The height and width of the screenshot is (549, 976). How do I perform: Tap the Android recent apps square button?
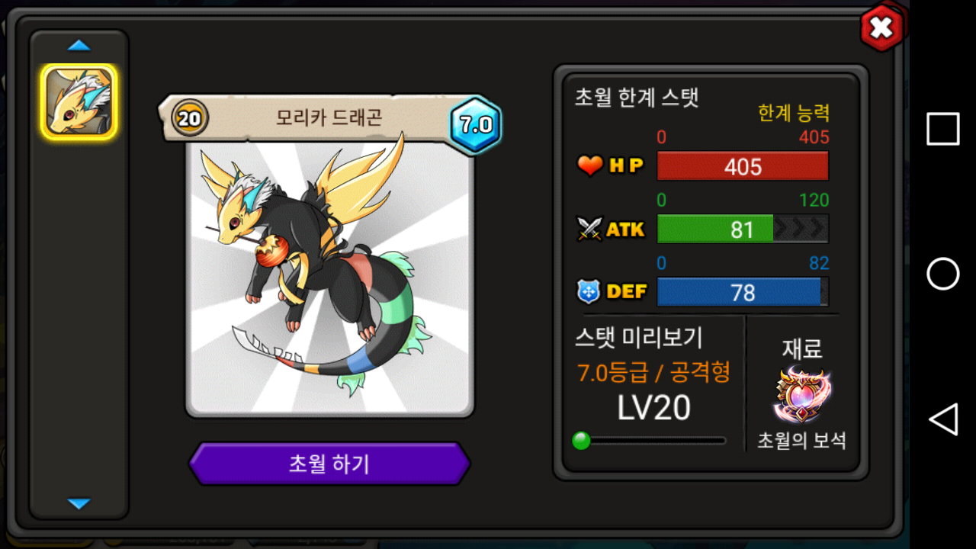pos(943,129)
